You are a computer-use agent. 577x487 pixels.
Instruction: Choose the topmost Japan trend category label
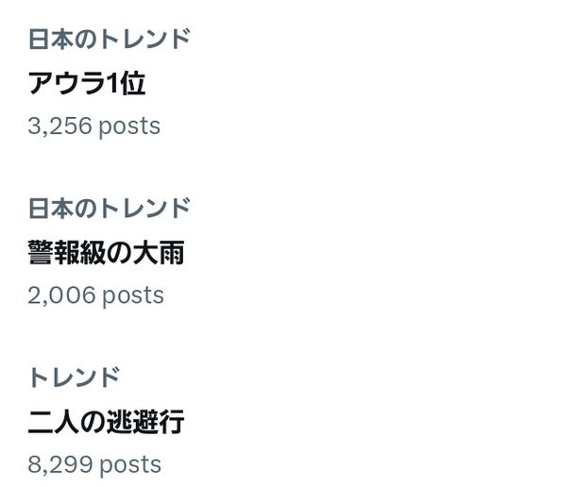109,40
